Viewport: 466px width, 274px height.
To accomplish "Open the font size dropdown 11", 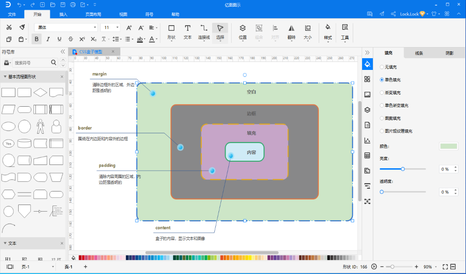I will point(110,27).
